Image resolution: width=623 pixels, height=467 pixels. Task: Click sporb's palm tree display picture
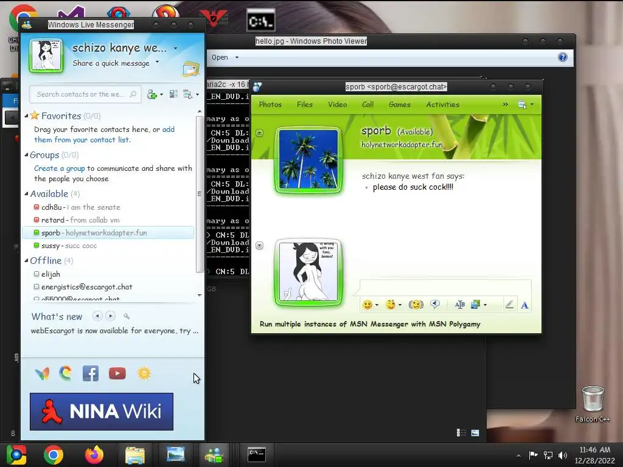tap(308, 159)
